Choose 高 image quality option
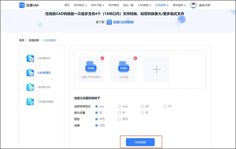This screenshot has width=236, height=149. [97, 113]
